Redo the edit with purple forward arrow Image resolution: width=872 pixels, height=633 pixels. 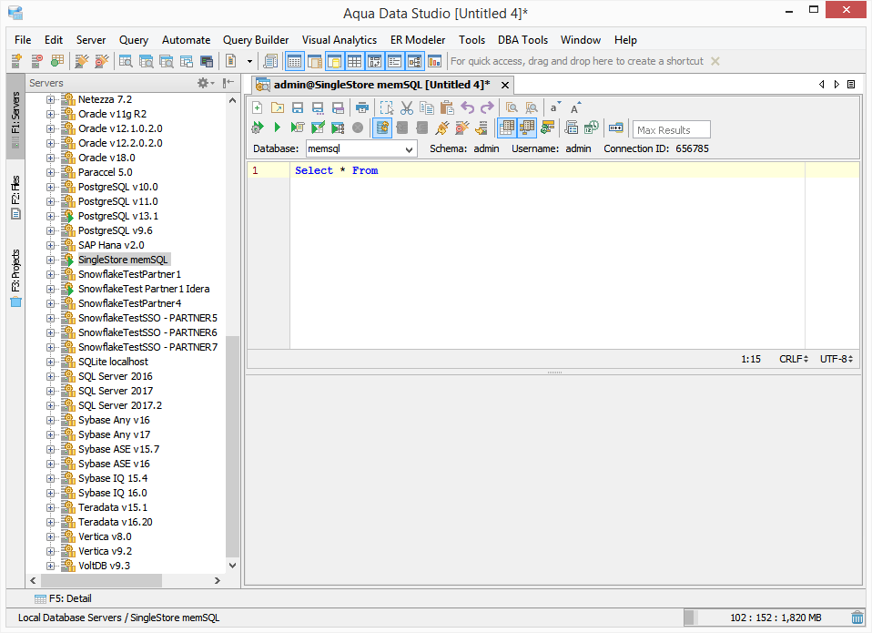pos(487,107)
